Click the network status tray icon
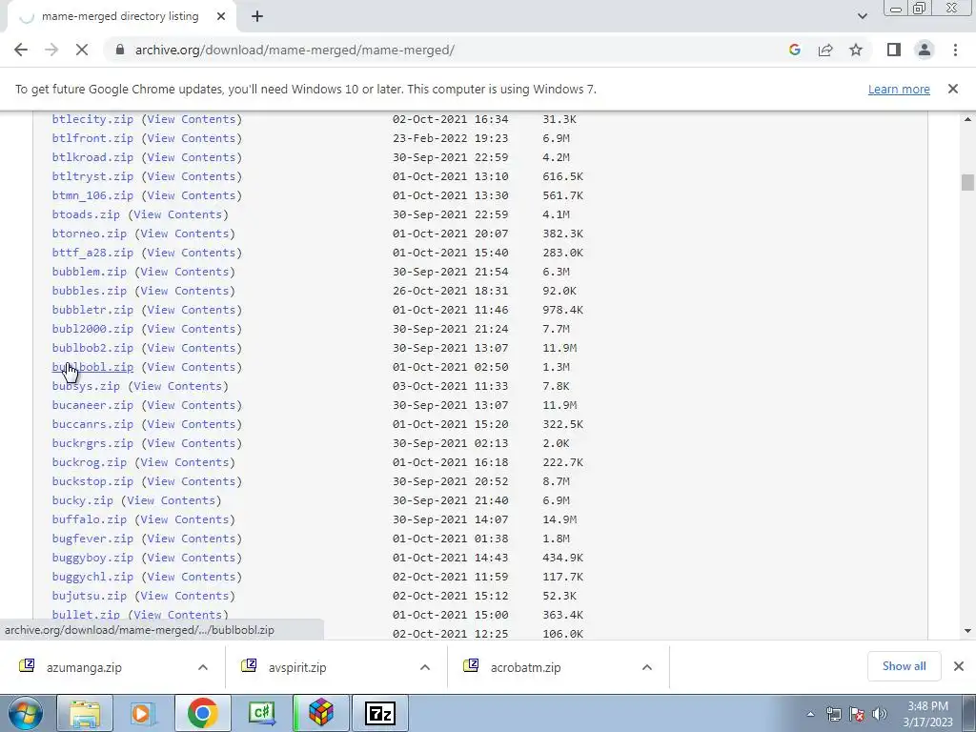The image size is (976, 732). tap(833, 714)
